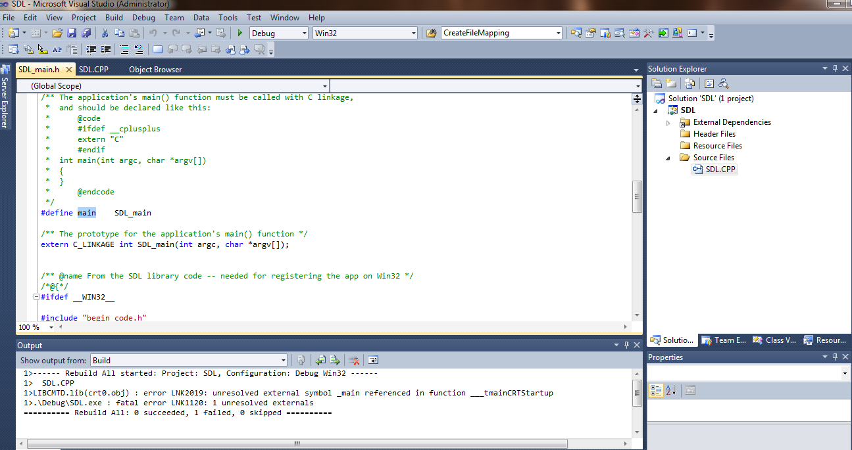The image size is (852, 450).
Task: Expand the External Dependencies tree node
Action: [668, 122]
